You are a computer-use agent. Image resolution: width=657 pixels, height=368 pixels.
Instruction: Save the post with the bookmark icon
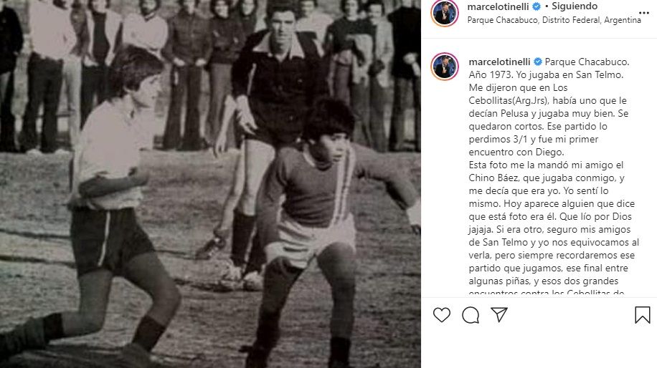(643, 315)
